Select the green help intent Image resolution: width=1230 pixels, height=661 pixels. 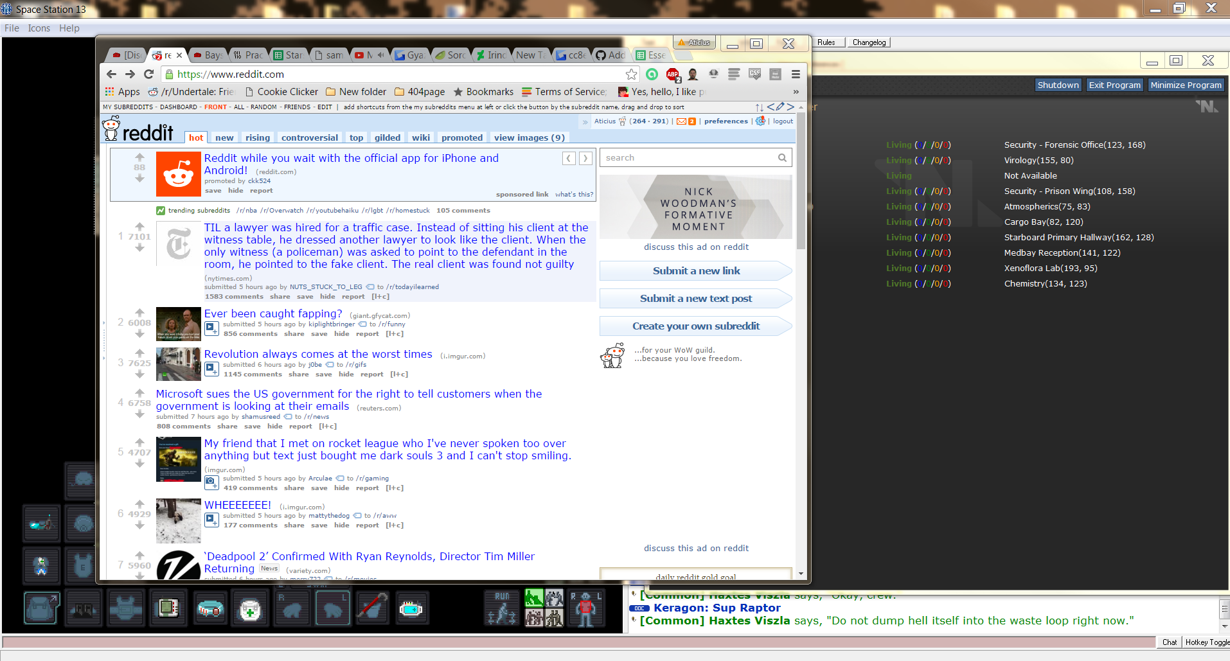click(x=534, y=598)
